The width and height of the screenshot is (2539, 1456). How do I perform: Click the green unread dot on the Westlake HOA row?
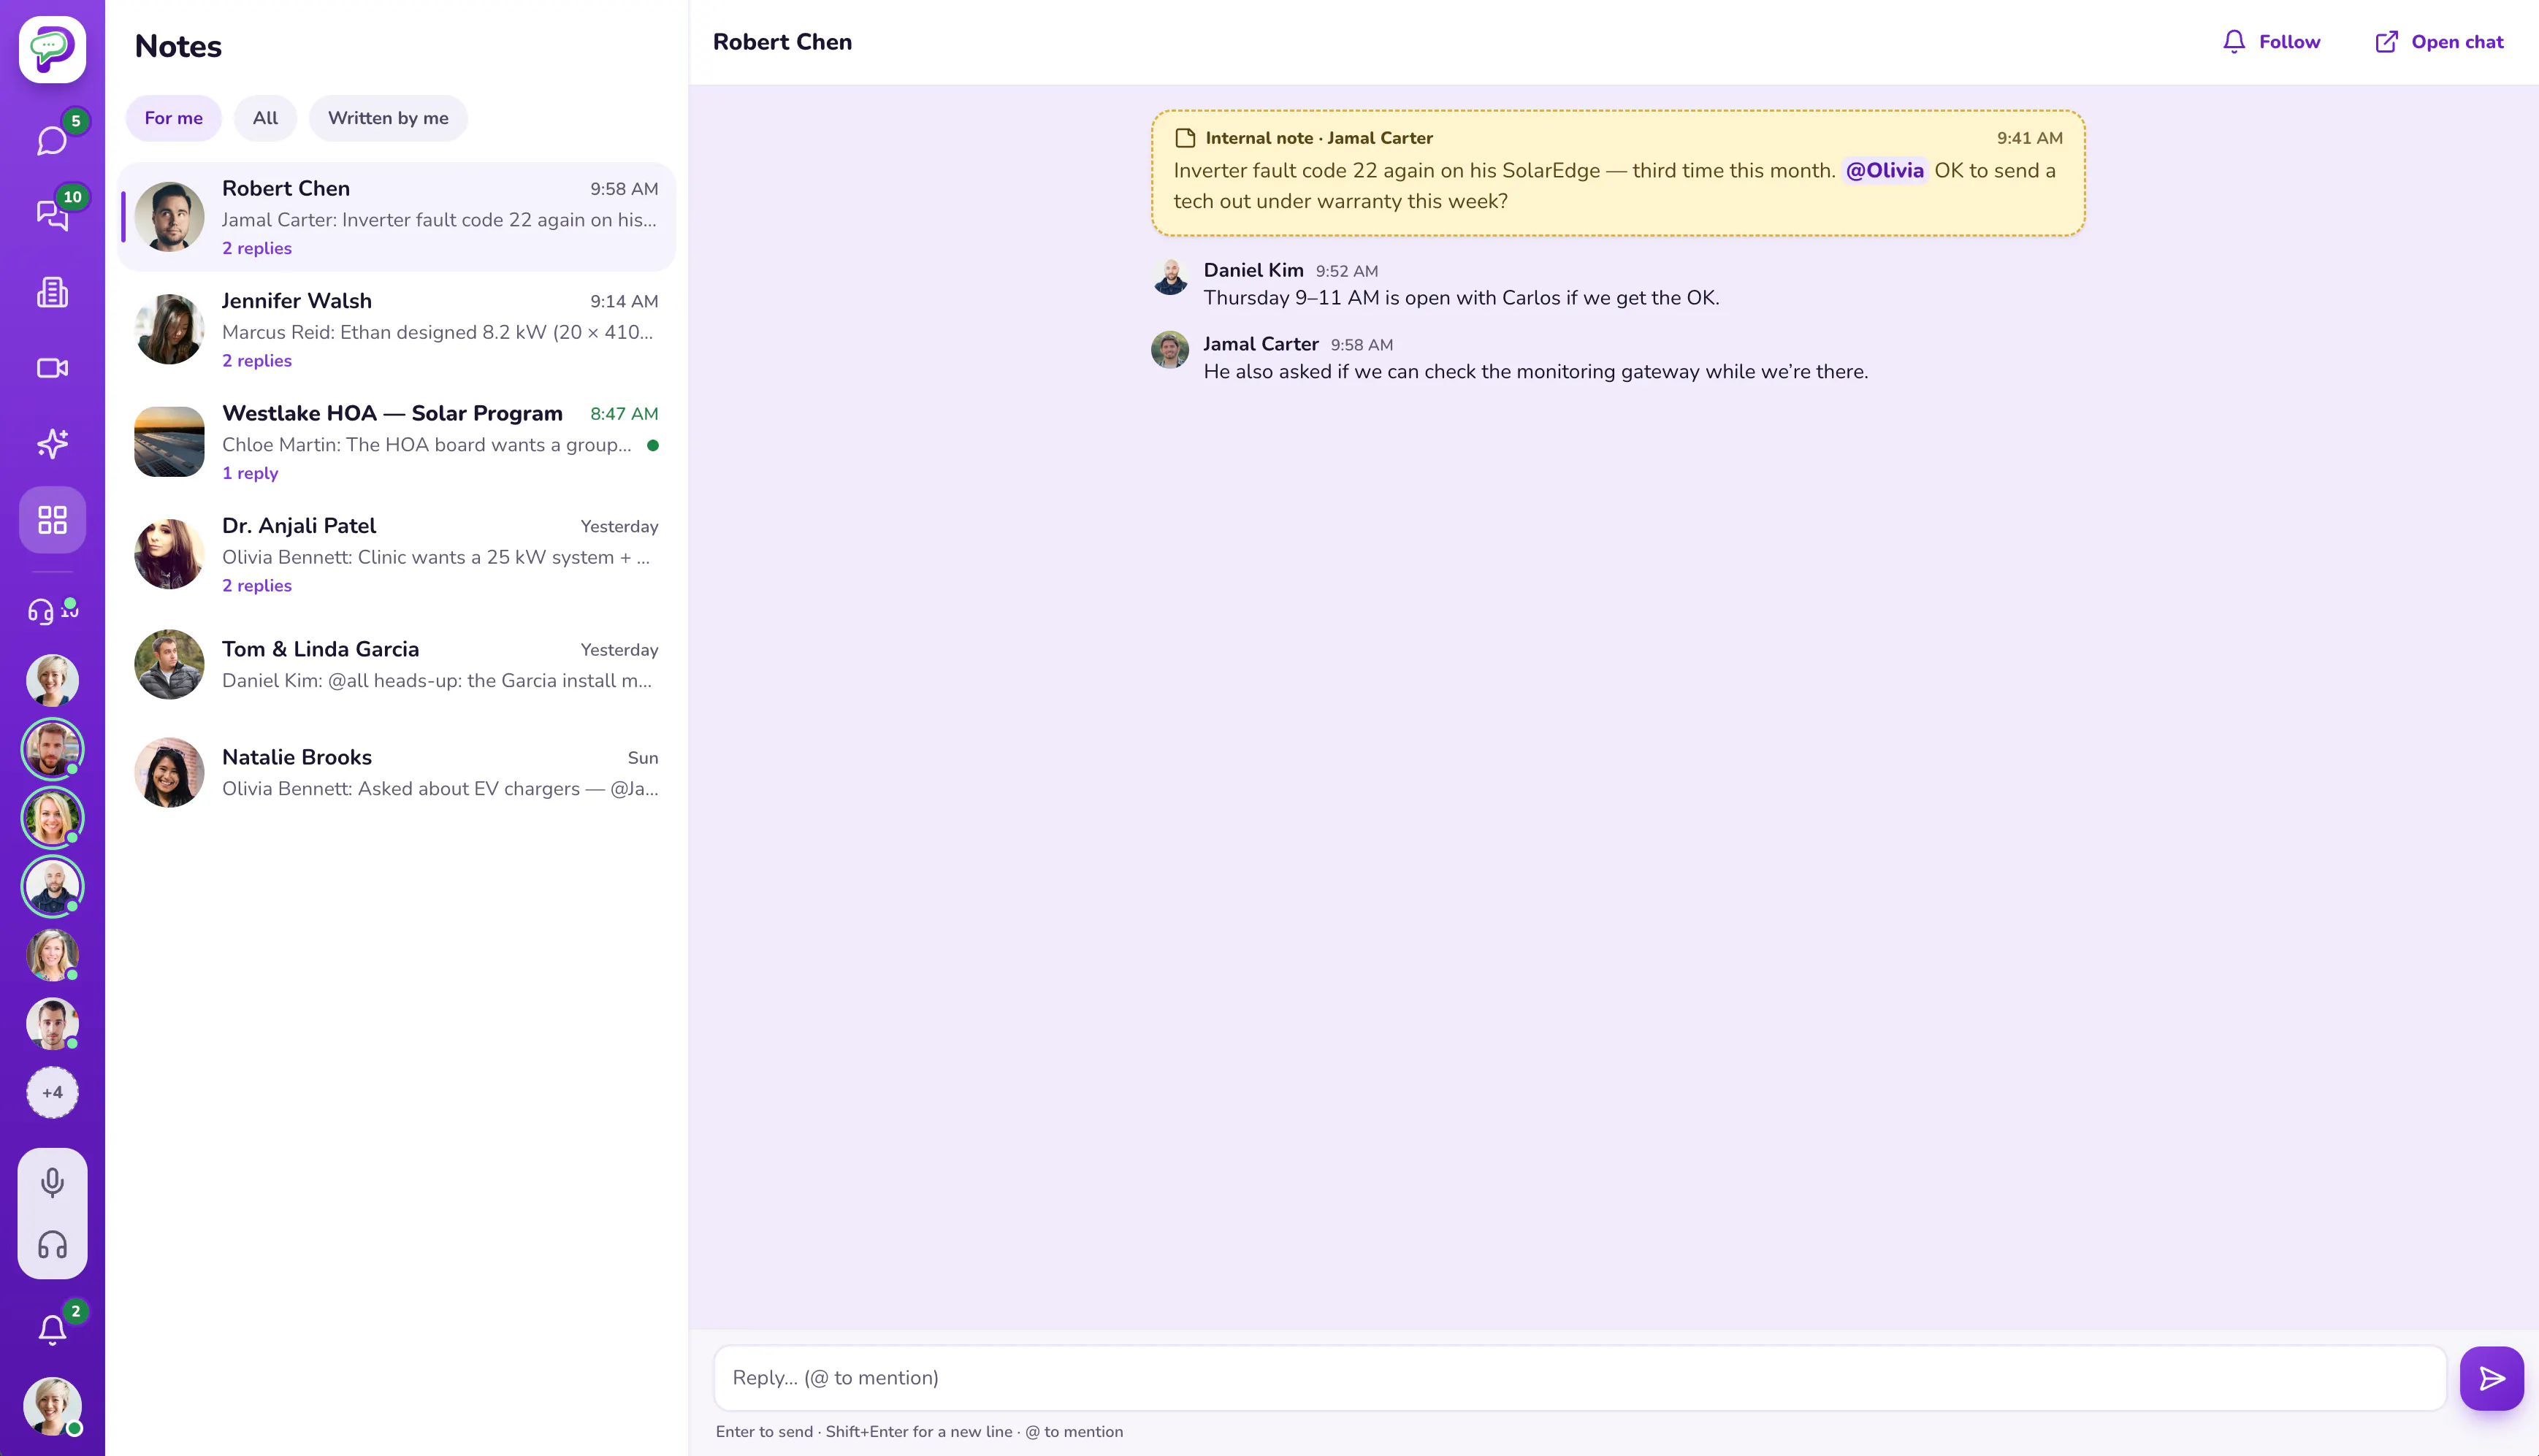point(652,445)
